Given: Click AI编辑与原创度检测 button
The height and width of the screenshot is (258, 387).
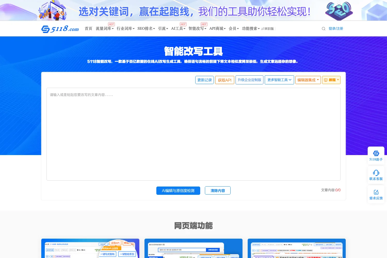Looking at the screenshot, I should pos(178,191).
